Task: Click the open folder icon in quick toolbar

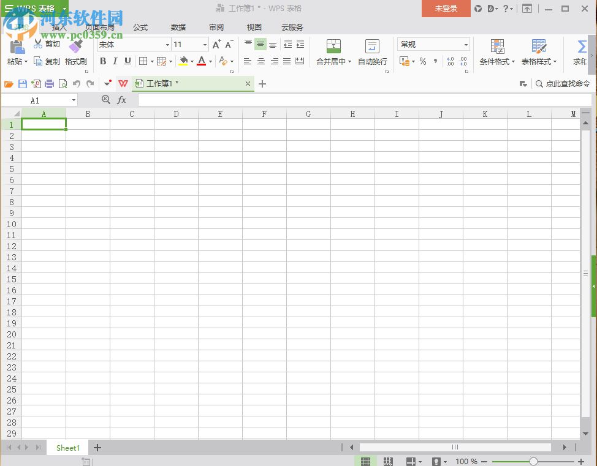Action: [9, 84]
